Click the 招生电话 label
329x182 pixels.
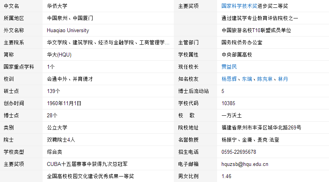coord(188,152)
